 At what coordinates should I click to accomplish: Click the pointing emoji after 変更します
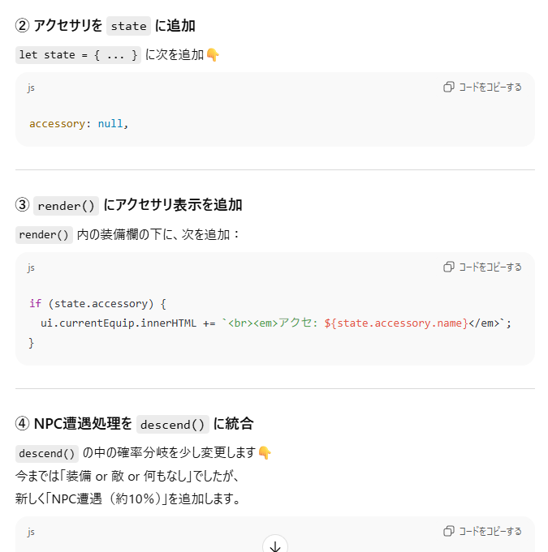pos(265,453)
